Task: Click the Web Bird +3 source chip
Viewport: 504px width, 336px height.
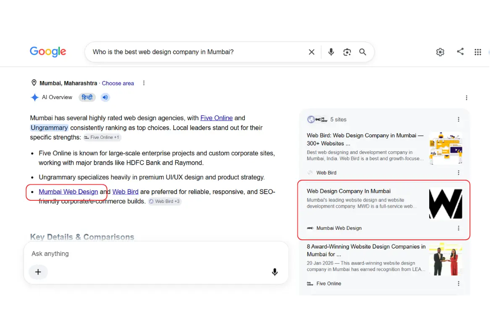Action: [x=165, y=202]
